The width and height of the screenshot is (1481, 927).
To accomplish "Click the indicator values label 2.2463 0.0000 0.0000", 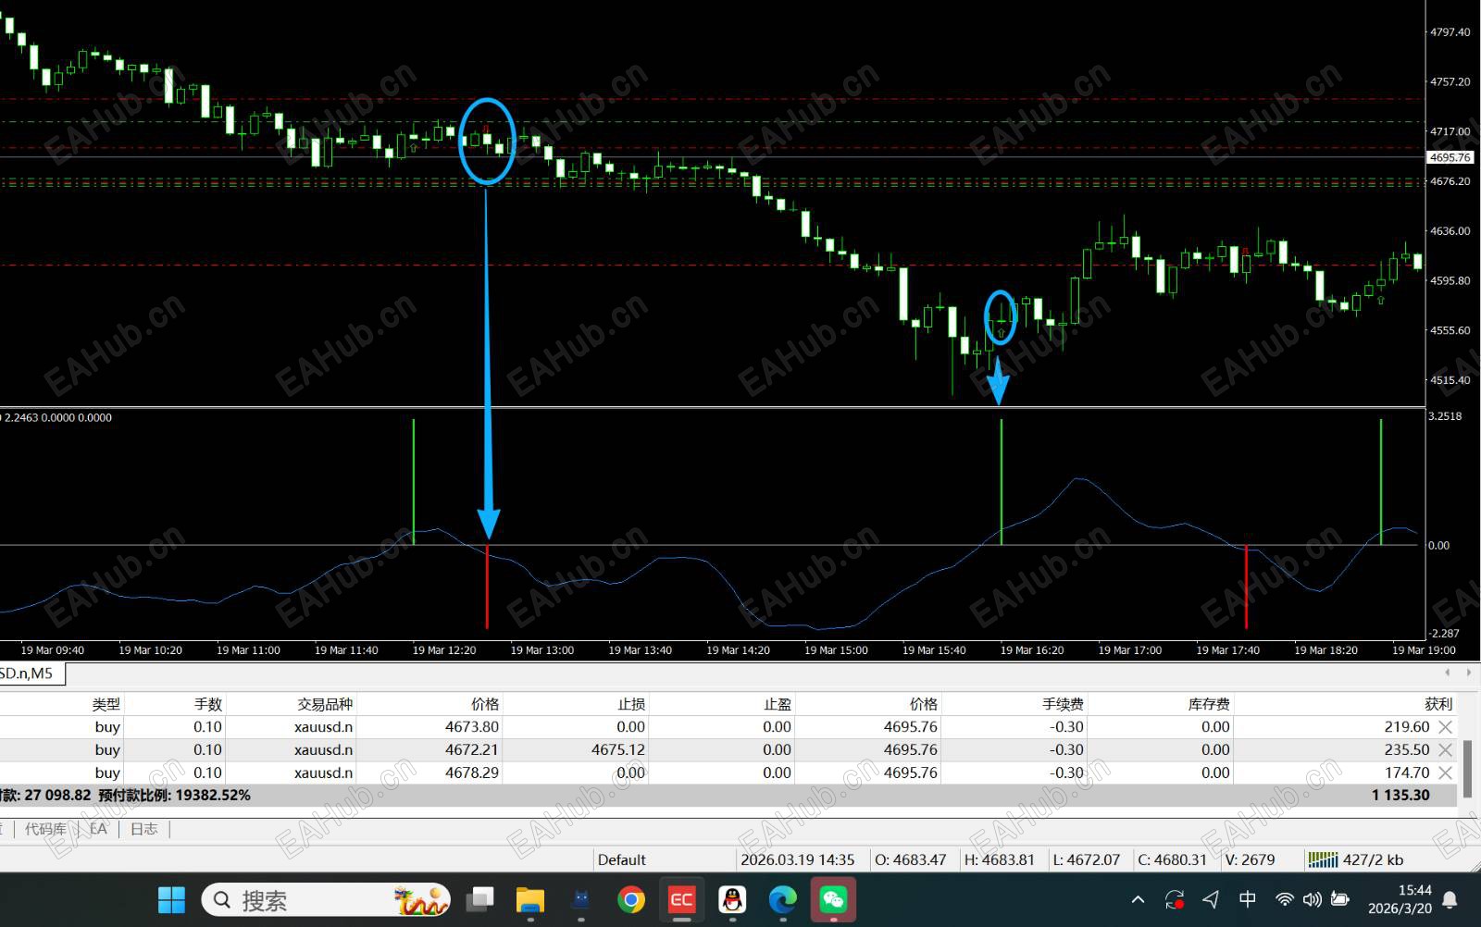I will (x=57, y=417).
